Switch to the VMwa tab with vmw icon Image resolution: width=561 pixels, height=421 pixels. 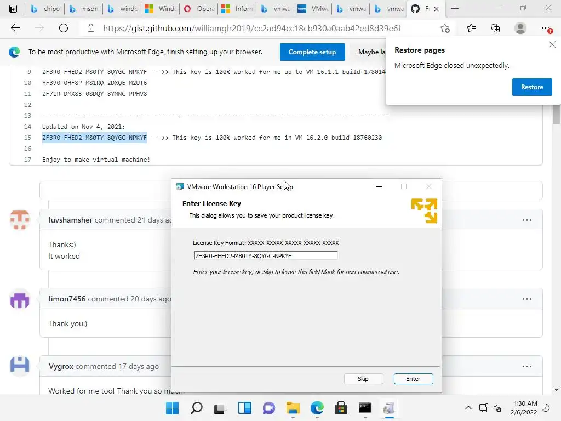(313, 9)
